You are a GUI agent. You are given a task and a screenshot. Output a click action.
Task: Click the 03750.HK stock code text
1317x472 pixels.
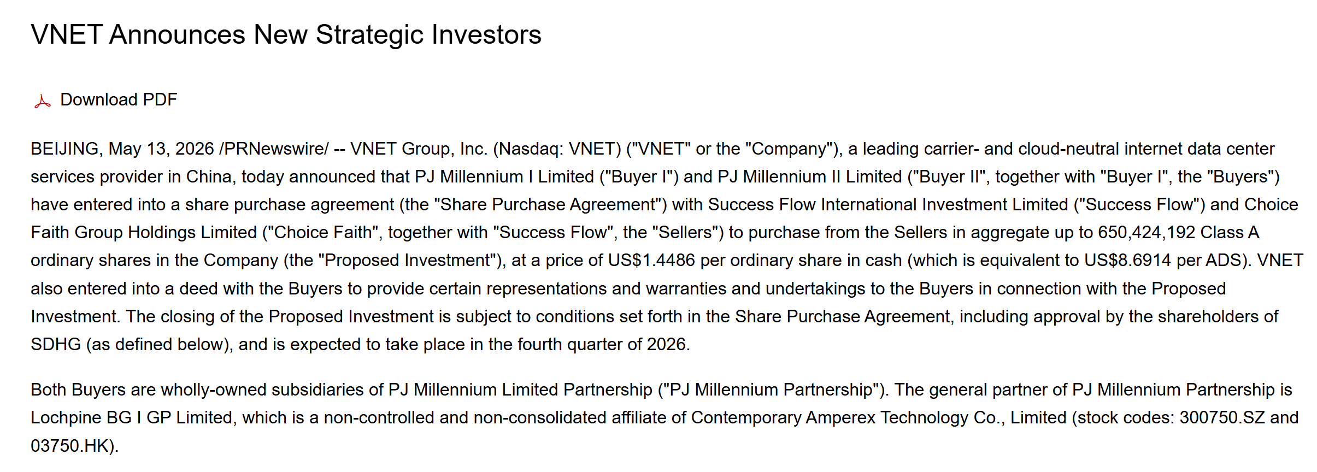point(70,446)
